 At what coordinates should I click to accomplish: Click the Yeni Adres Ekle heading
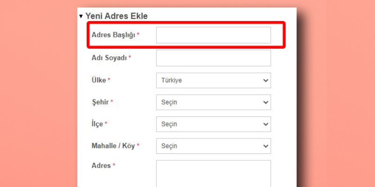(116, 16)
